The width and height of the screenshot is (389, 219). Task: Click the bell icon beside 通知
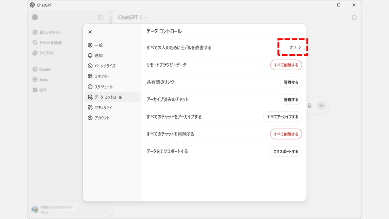[90, 56]
